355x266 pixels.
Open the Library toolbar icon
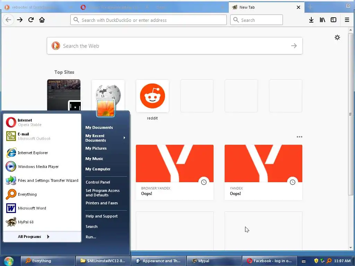[322, 20]
